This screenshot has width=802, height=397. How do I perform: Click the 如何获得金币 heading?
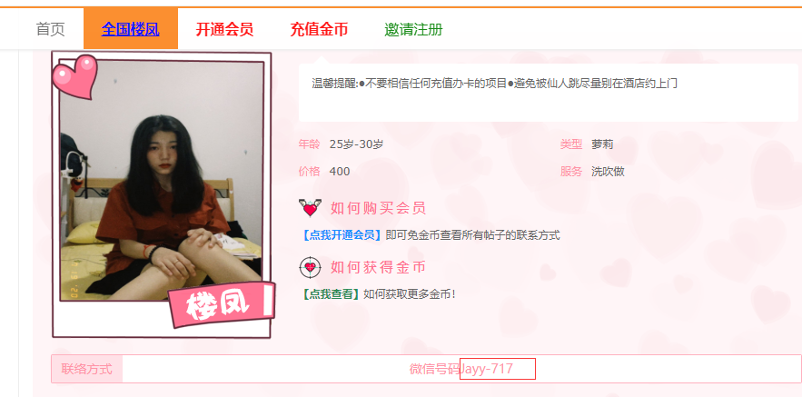[x=378, y=267]
